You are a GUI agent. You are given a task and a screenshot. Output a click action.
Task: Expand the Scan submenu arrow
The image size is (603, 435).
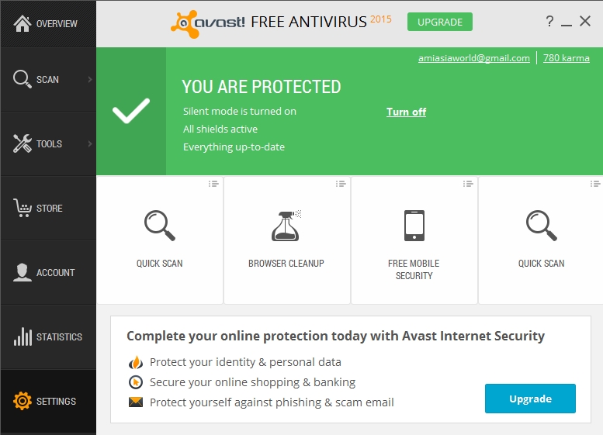pyautogui.click(x=90, y=79)
